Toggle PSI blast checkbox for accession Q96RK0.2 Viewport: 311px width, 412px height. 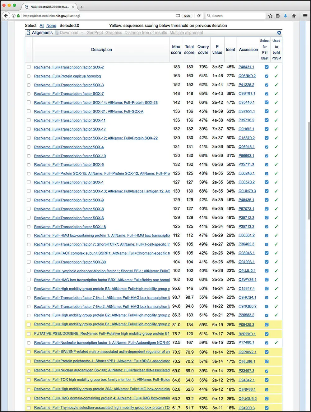pos(267,76)
